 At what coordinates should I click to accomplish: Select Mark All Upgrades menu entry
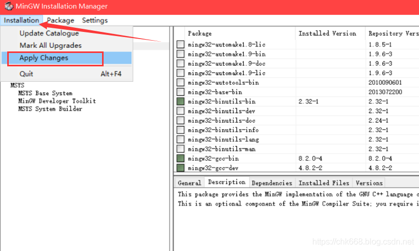51,46
